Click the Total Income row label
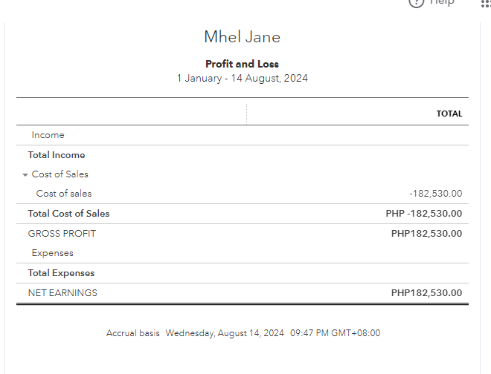 pos(57,155)
